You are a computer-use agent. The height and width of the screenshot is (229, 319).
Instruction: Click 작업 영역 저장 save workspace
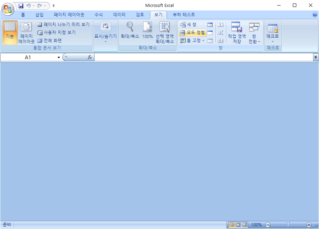pos(237,32)
